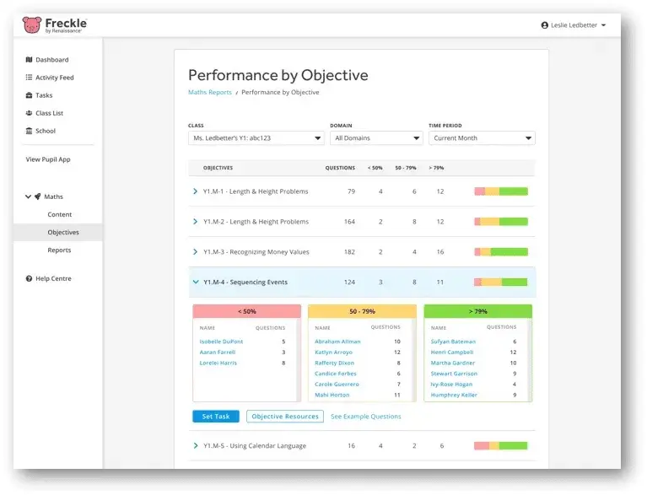Collapse the Y1.M-4 Sequencing Events row
The height and width of the screenshot is (495, 647).
click(x=196, y=282)
